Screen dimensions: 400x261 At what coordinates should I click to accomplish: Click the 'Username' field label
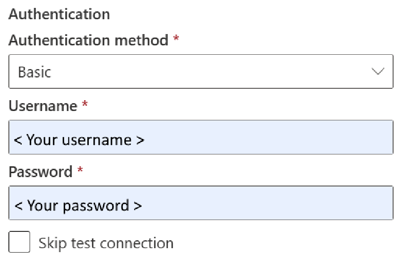click(43, 106)
